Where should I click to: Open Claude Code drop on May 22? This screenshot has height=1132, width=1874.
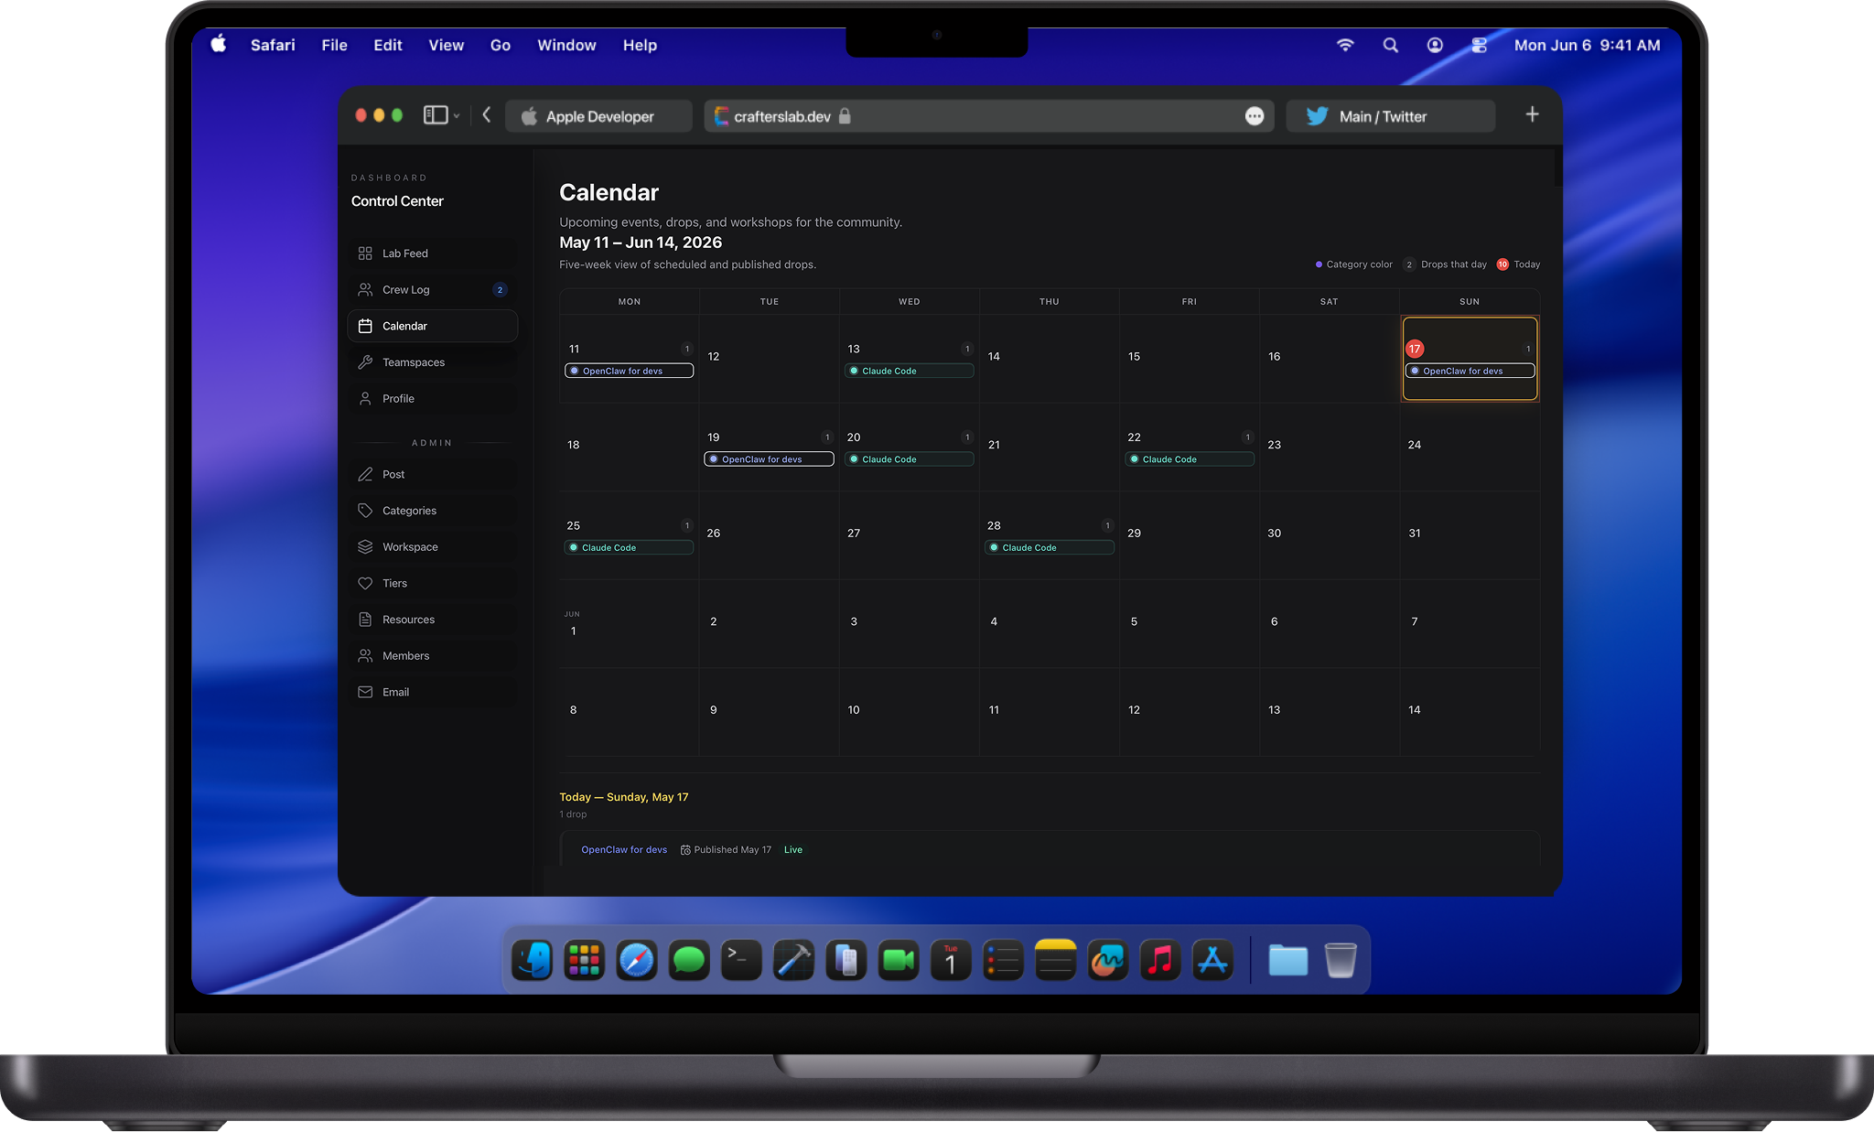(1190, 459)
